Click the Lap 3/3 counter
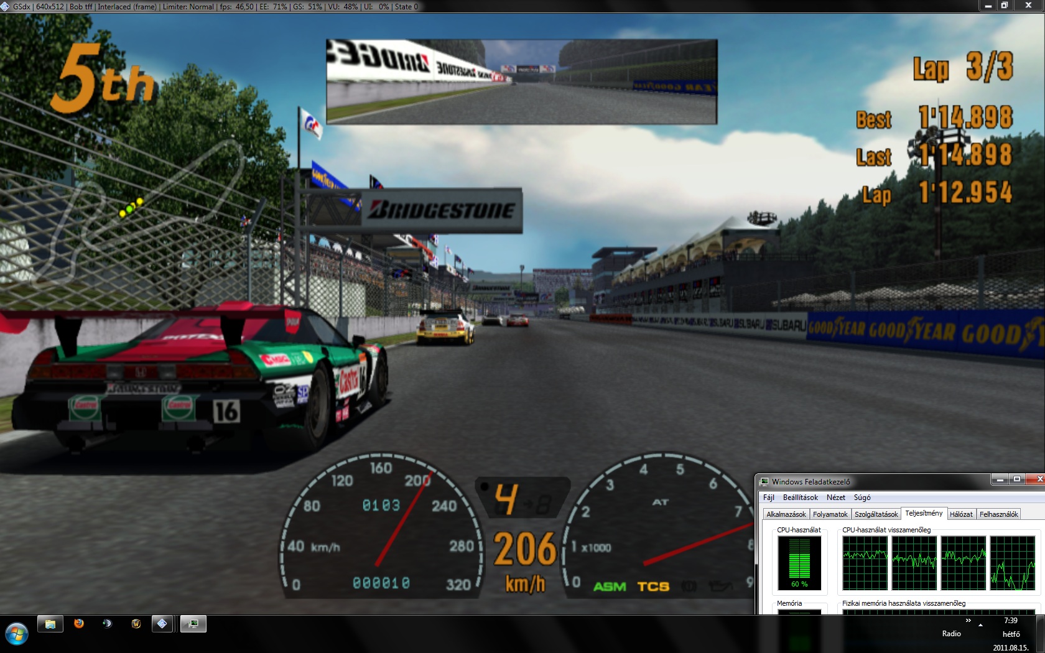This screenshot has width=1045, height=653. [963, 67]
